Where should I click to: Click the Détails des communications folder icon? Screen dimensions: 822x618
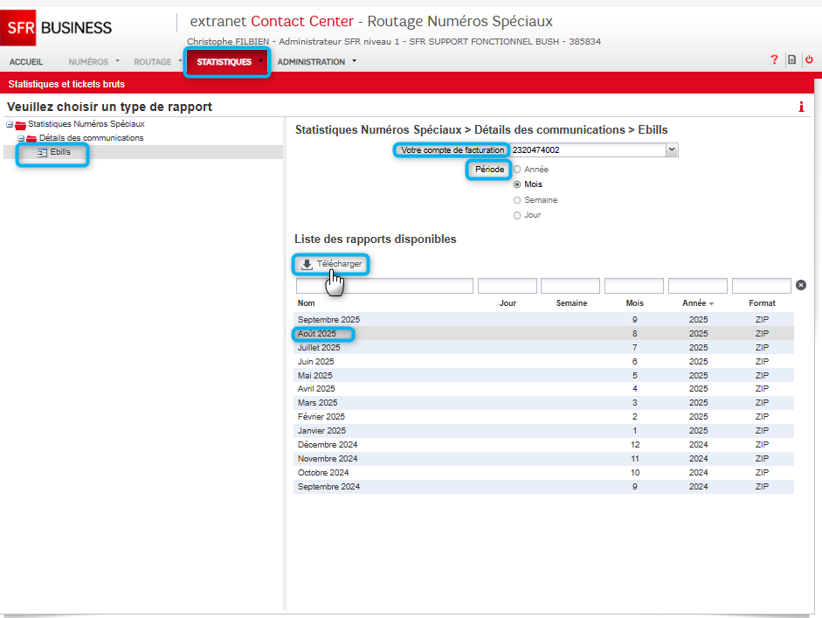[31, 138]
